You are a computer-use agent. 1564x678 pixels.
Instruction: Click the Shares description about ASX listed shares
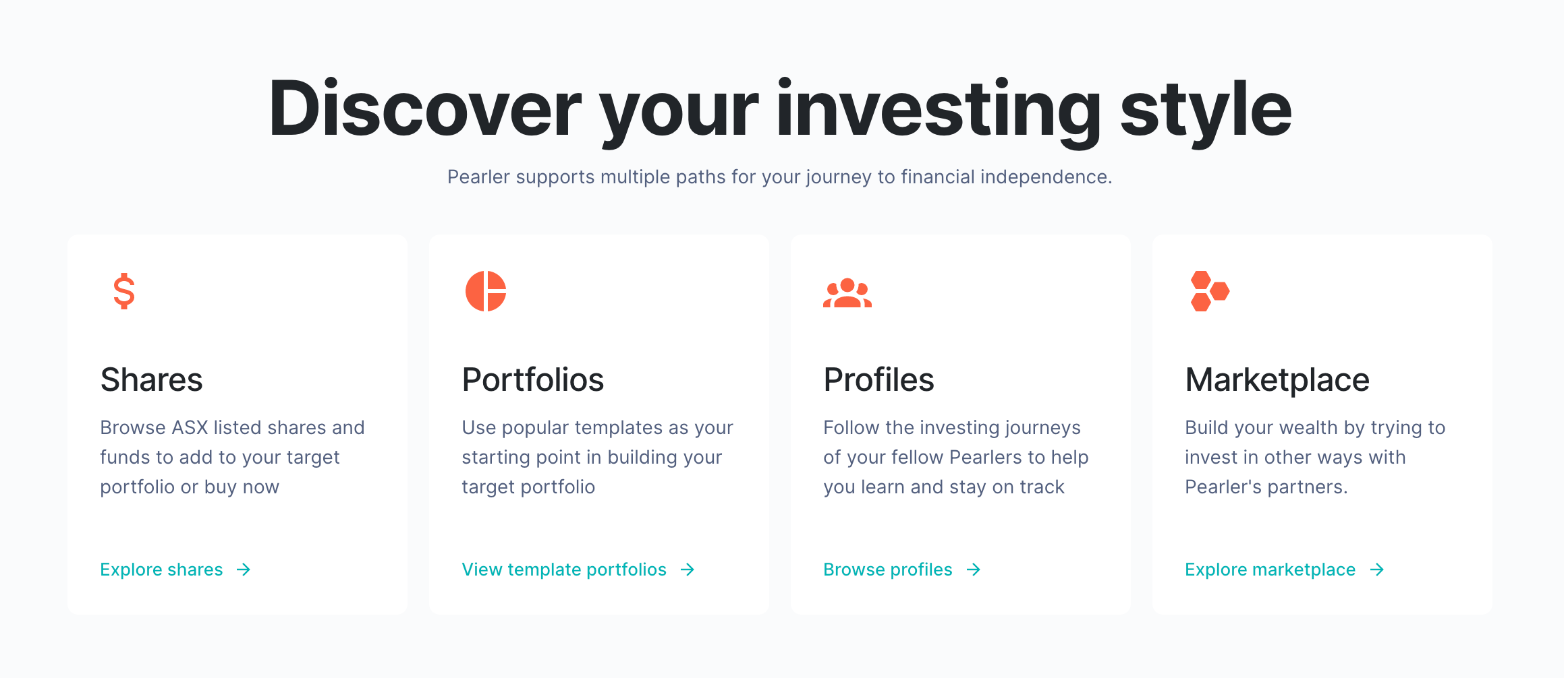pos(232,457)
